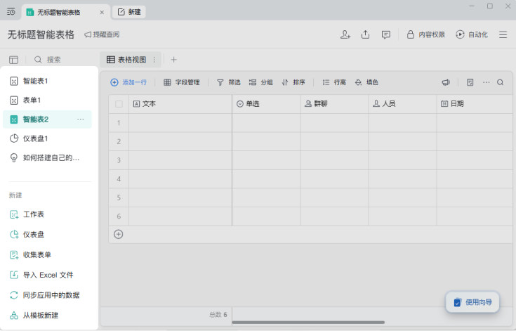The height and width of the screenshot is (331, 516).
Task: Select row number 2
Action: pyautogui.click(x=119, y=142)
